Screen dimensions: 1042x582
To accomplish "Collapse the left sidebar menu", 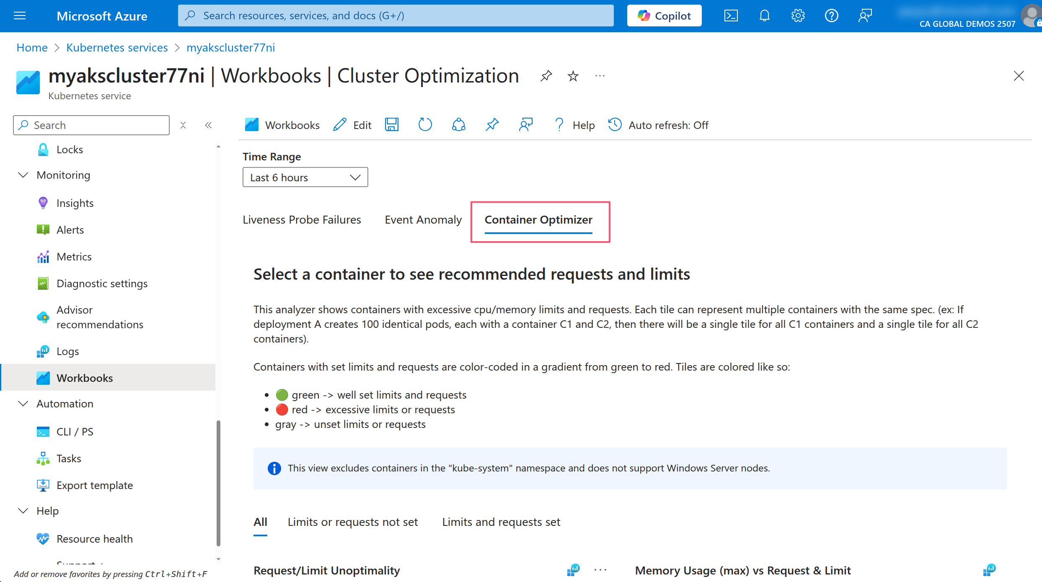I will [x=208, y=125].
